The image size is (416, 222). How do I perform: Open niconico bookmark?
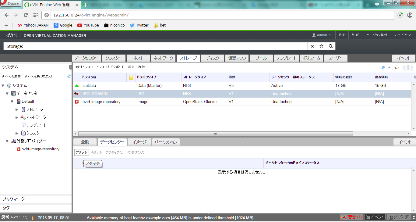click(114, 25)
